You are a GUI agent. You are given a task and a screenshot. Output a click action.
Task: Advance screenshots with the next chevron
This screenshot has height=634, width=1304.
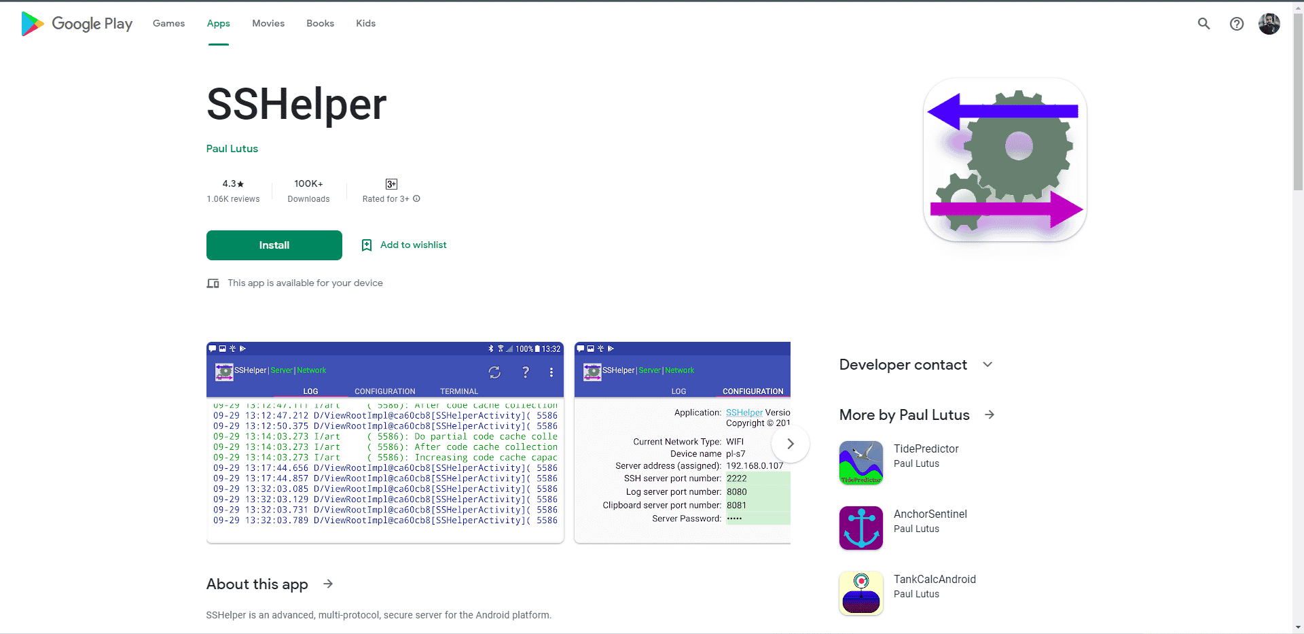tap(791, 444)
